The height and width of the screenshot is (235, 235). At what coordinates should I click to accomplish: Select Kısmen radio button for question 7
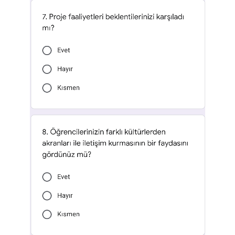pos(47,88)
